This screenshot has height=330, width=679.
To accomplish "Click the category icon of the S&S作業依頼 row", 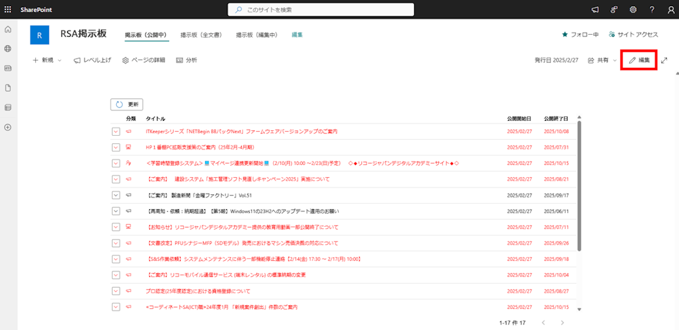I will tap(128, 259).
